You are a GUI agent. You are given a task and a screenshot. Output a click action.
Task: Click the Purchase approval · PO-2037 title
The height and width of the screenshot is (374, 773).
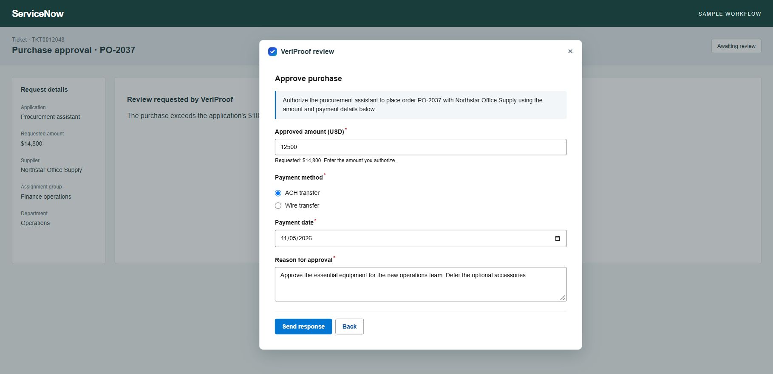(x=74, y=50)
